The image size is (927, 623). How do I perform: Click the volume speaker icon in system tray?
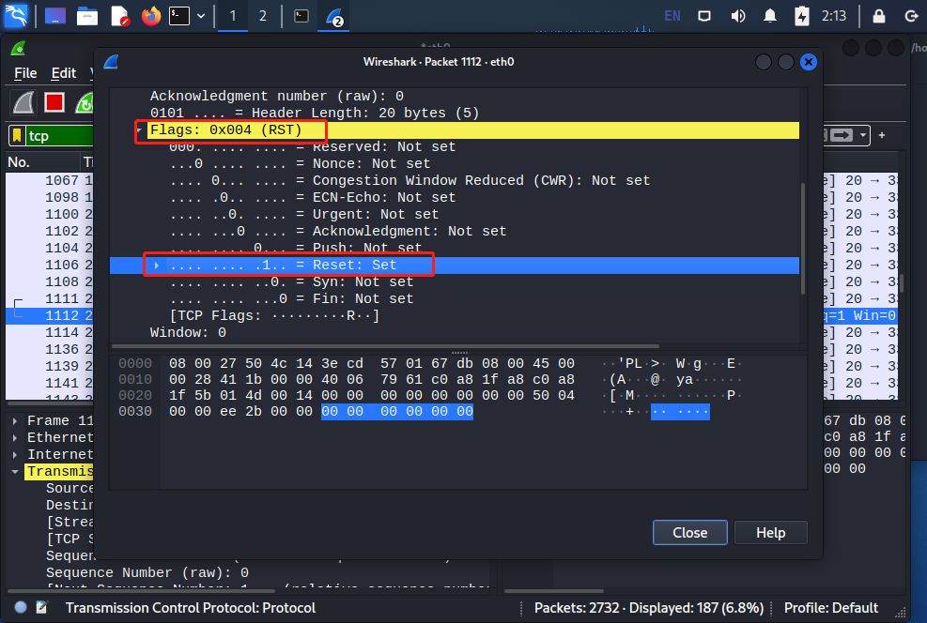(x=738, y=16)
